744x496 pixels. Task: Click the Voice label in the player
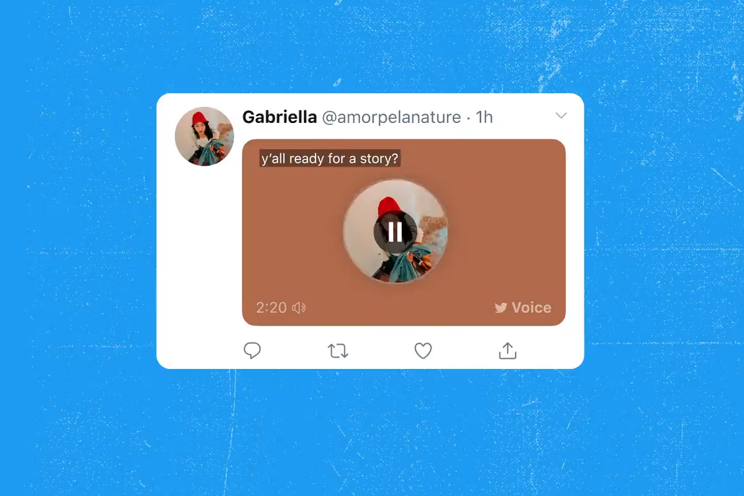pos(531,307)
